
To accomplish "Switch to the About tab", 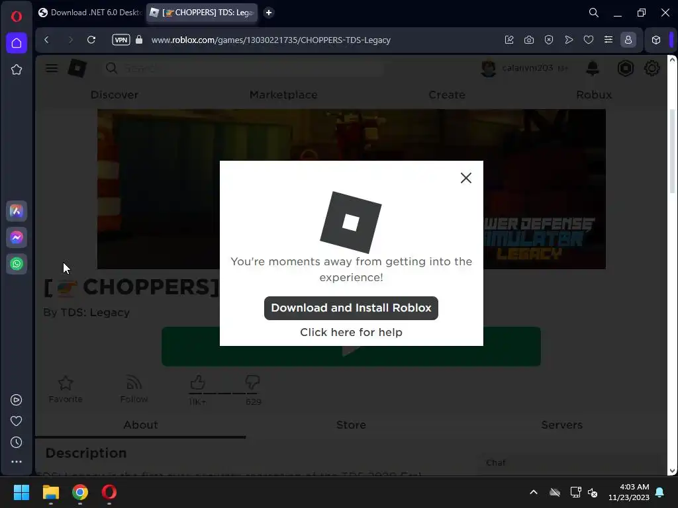I will click(140, 425).
